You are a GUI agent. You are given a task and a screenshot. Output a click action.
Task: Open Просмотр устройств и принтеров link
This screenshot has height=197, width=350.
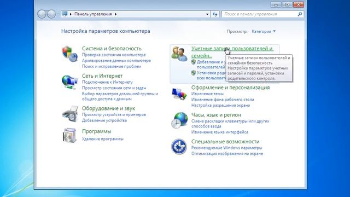click(114, 114)
